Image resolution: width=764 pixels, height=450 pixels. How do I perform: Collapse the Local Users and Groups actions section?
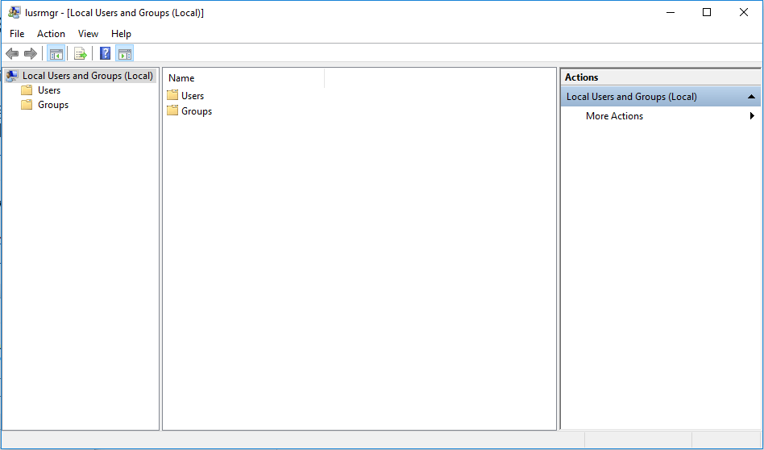[751, 97]
